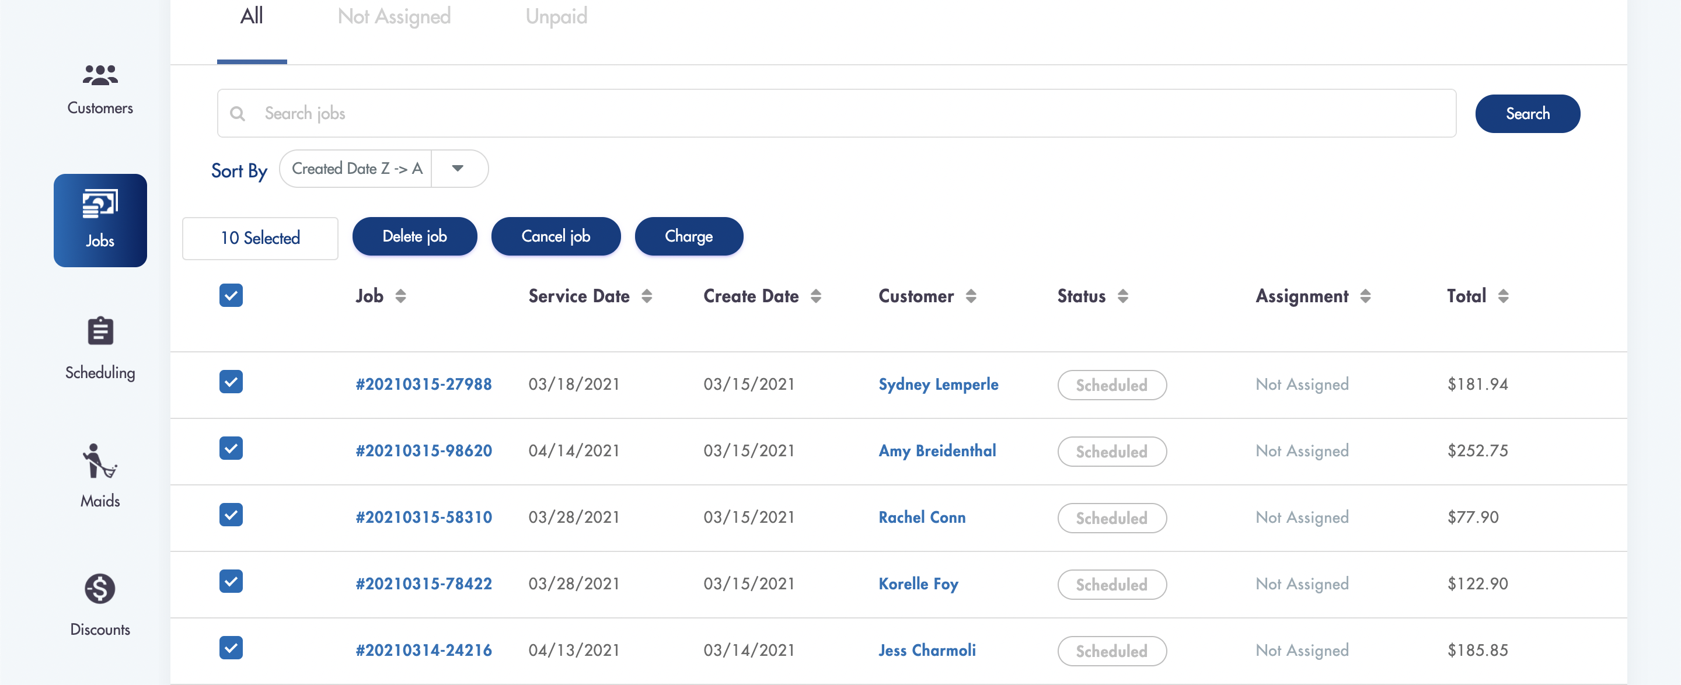Uncheck Jess Charmoli's job checkbox
The image size is (1681, 685).
pos(231,648)
